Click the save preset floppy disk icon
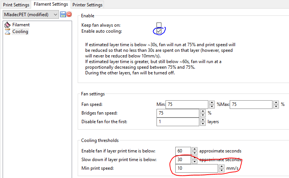The height and width of the screenshot is (178, 289). click(x=63, y=14)
